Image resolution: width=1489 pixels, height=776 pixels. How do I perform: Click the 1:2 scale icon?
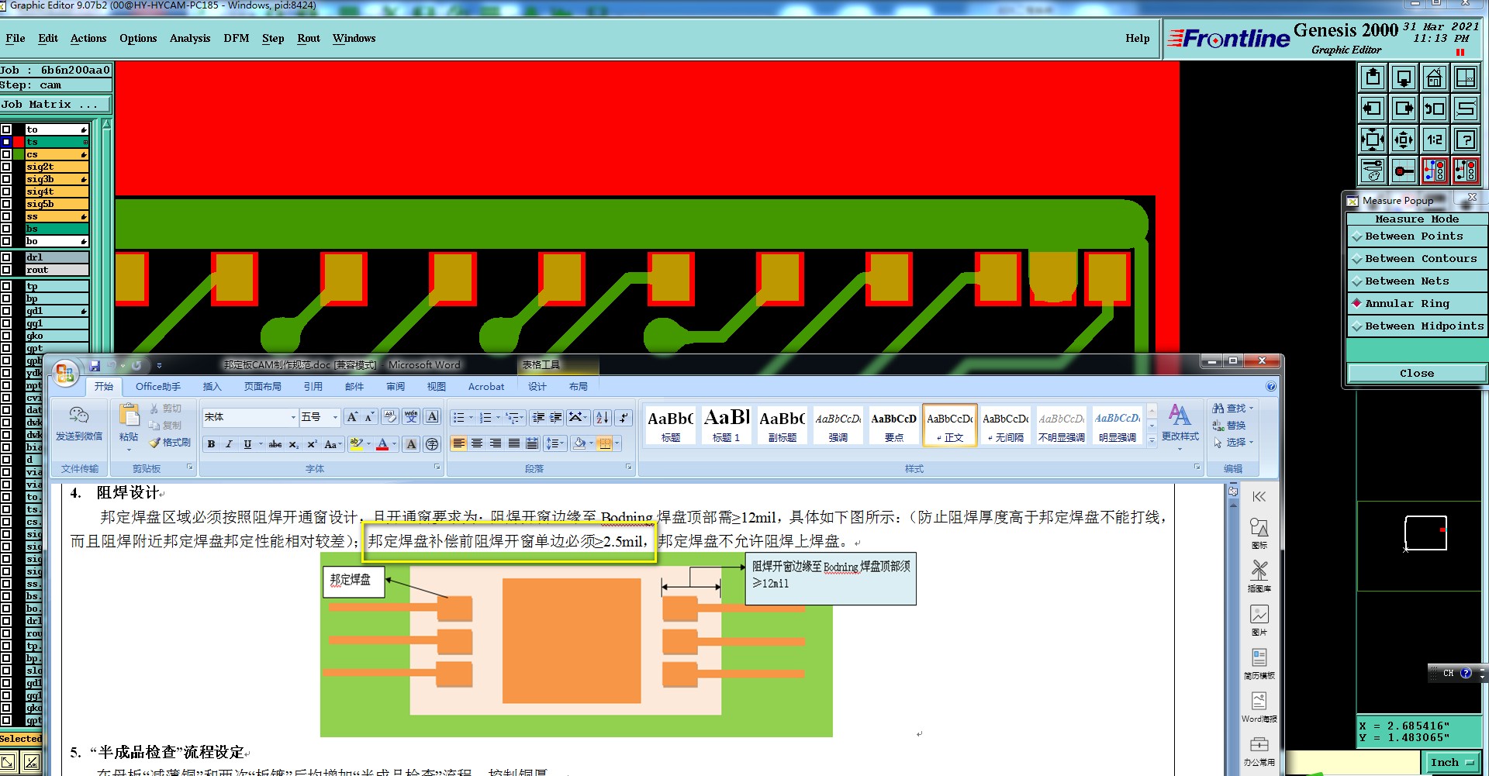[x=1435, y=140]
